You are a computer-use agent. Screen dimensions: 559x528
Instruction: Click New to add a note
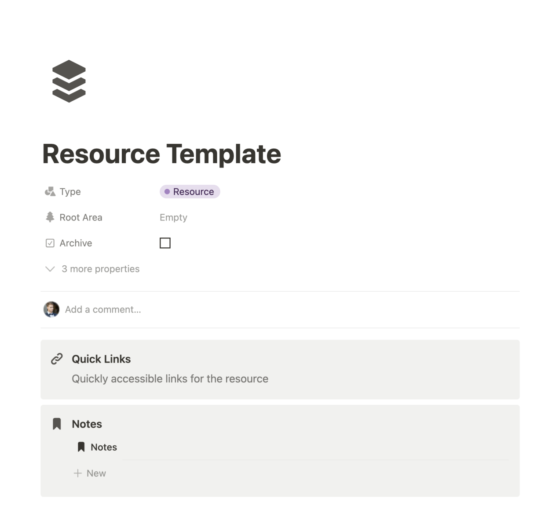(x=96, y=473)
